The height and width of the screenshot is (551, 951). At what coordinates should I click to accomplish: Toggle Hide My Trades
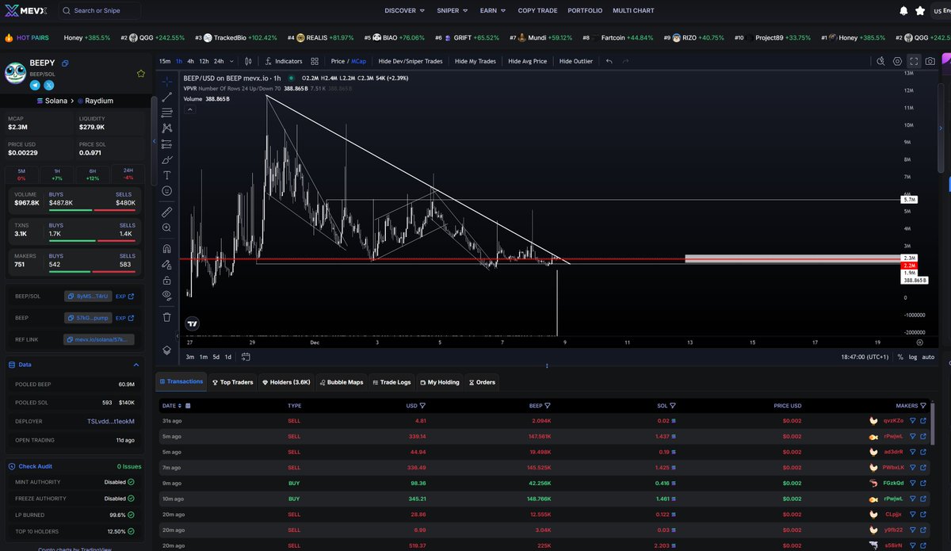(x=475, y=61)
